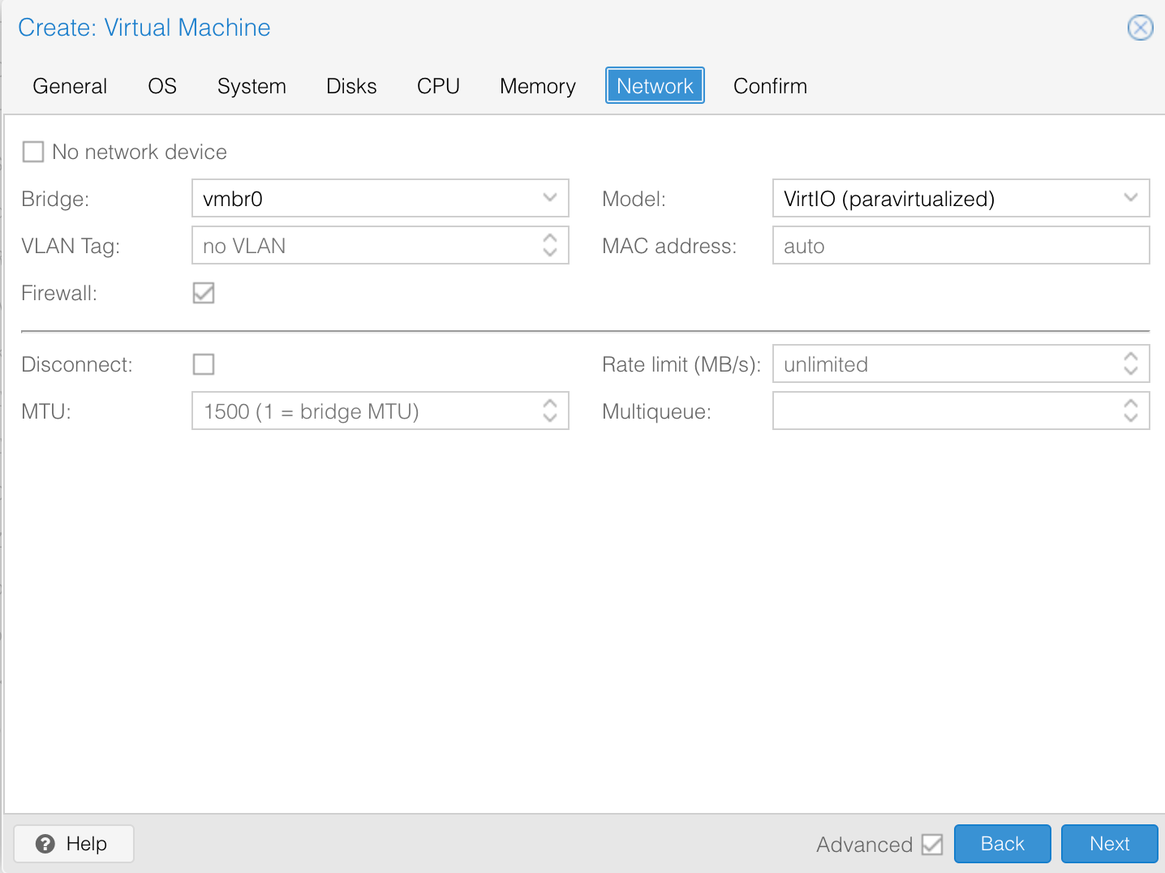Click the MTU spinner arrows
Image resolution: width=1165 pixels, height=873 pixels.
click(x=550, y=411)
